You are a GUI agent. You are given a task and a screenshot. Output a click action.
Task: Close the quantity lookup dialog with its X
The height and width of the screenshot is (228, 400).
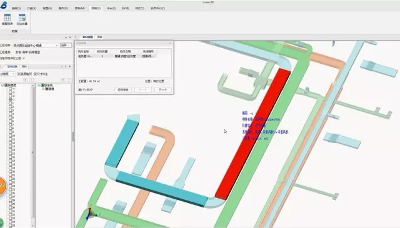(x=170, y=43)
